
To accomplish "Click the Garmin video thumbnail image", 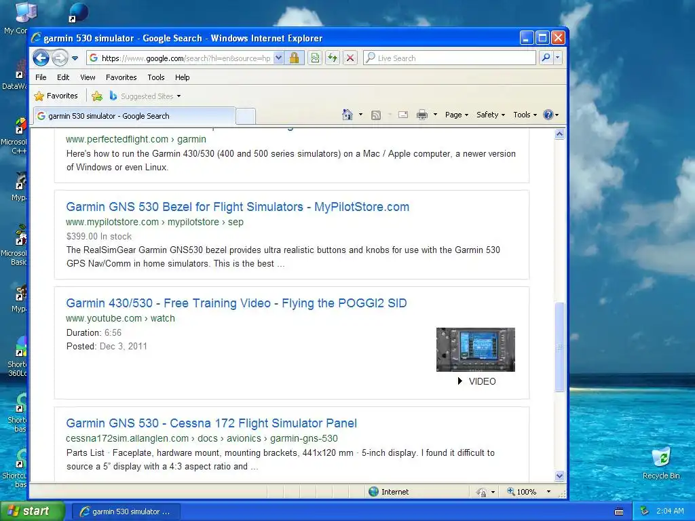I will (x=476, y=349).
